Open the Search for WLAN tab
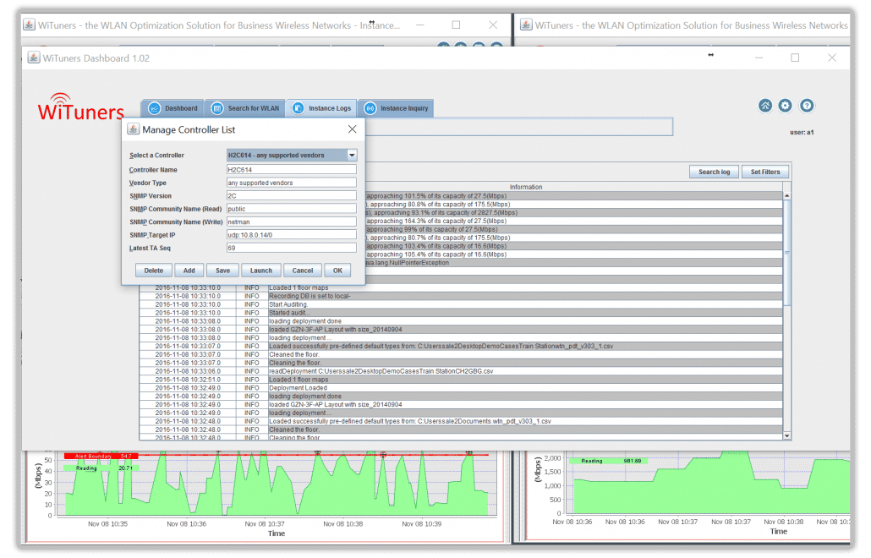 [245, 108]
